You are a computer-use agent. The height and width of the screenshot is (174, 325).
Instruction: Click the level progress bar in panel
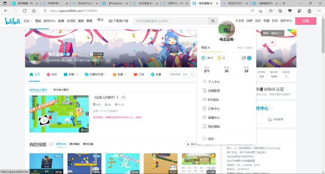[x=227, y=51]
